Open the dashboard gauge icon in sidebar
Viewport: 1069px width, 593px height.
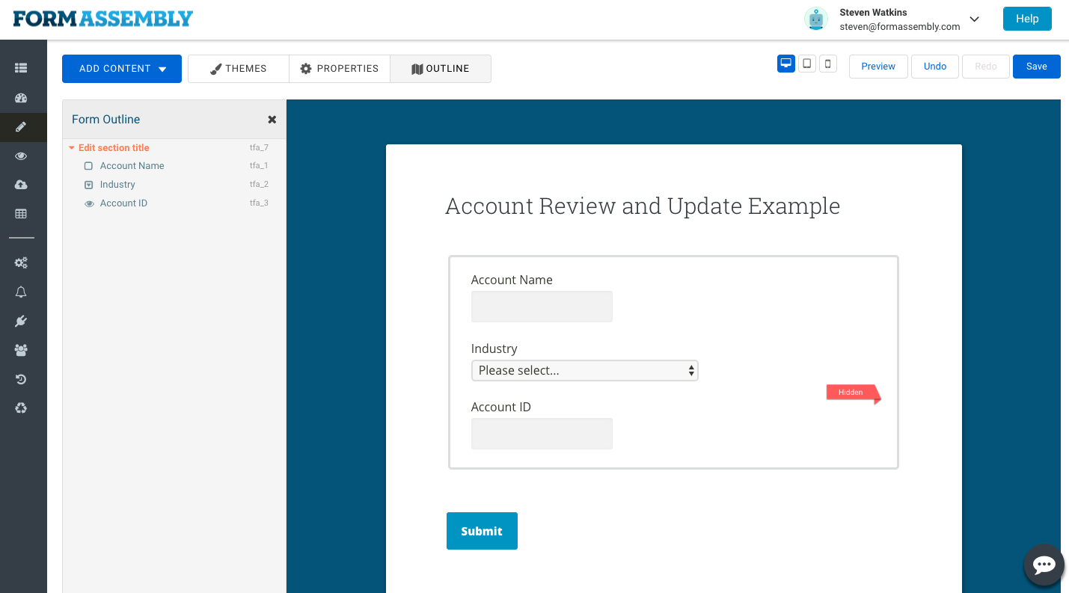[x=21, y=98]
